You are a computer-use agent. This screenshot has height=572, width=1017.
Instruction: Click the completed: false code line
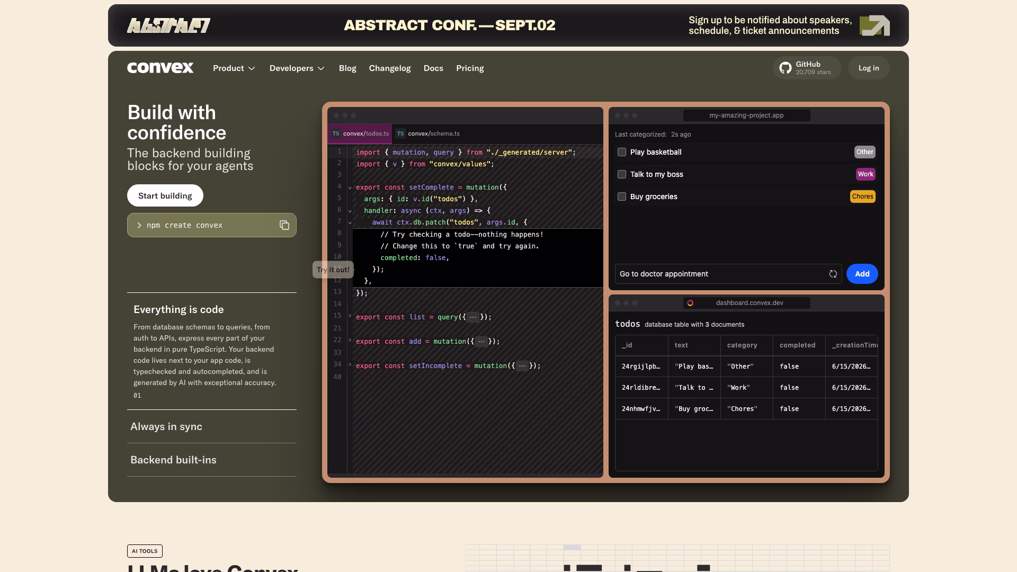(415, 258)
